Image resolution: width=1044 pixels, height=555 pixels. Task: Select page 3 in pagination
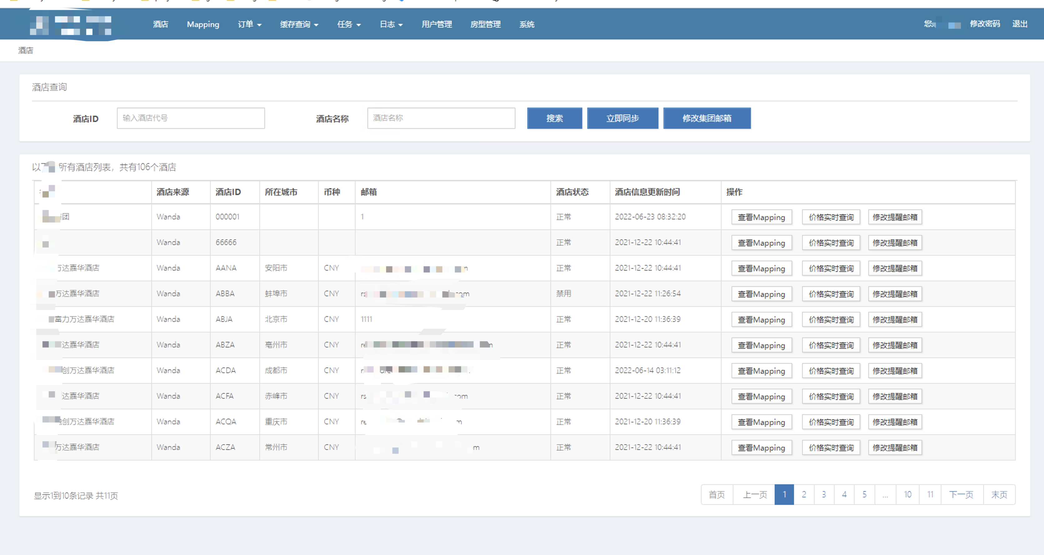tap(823, 494)
